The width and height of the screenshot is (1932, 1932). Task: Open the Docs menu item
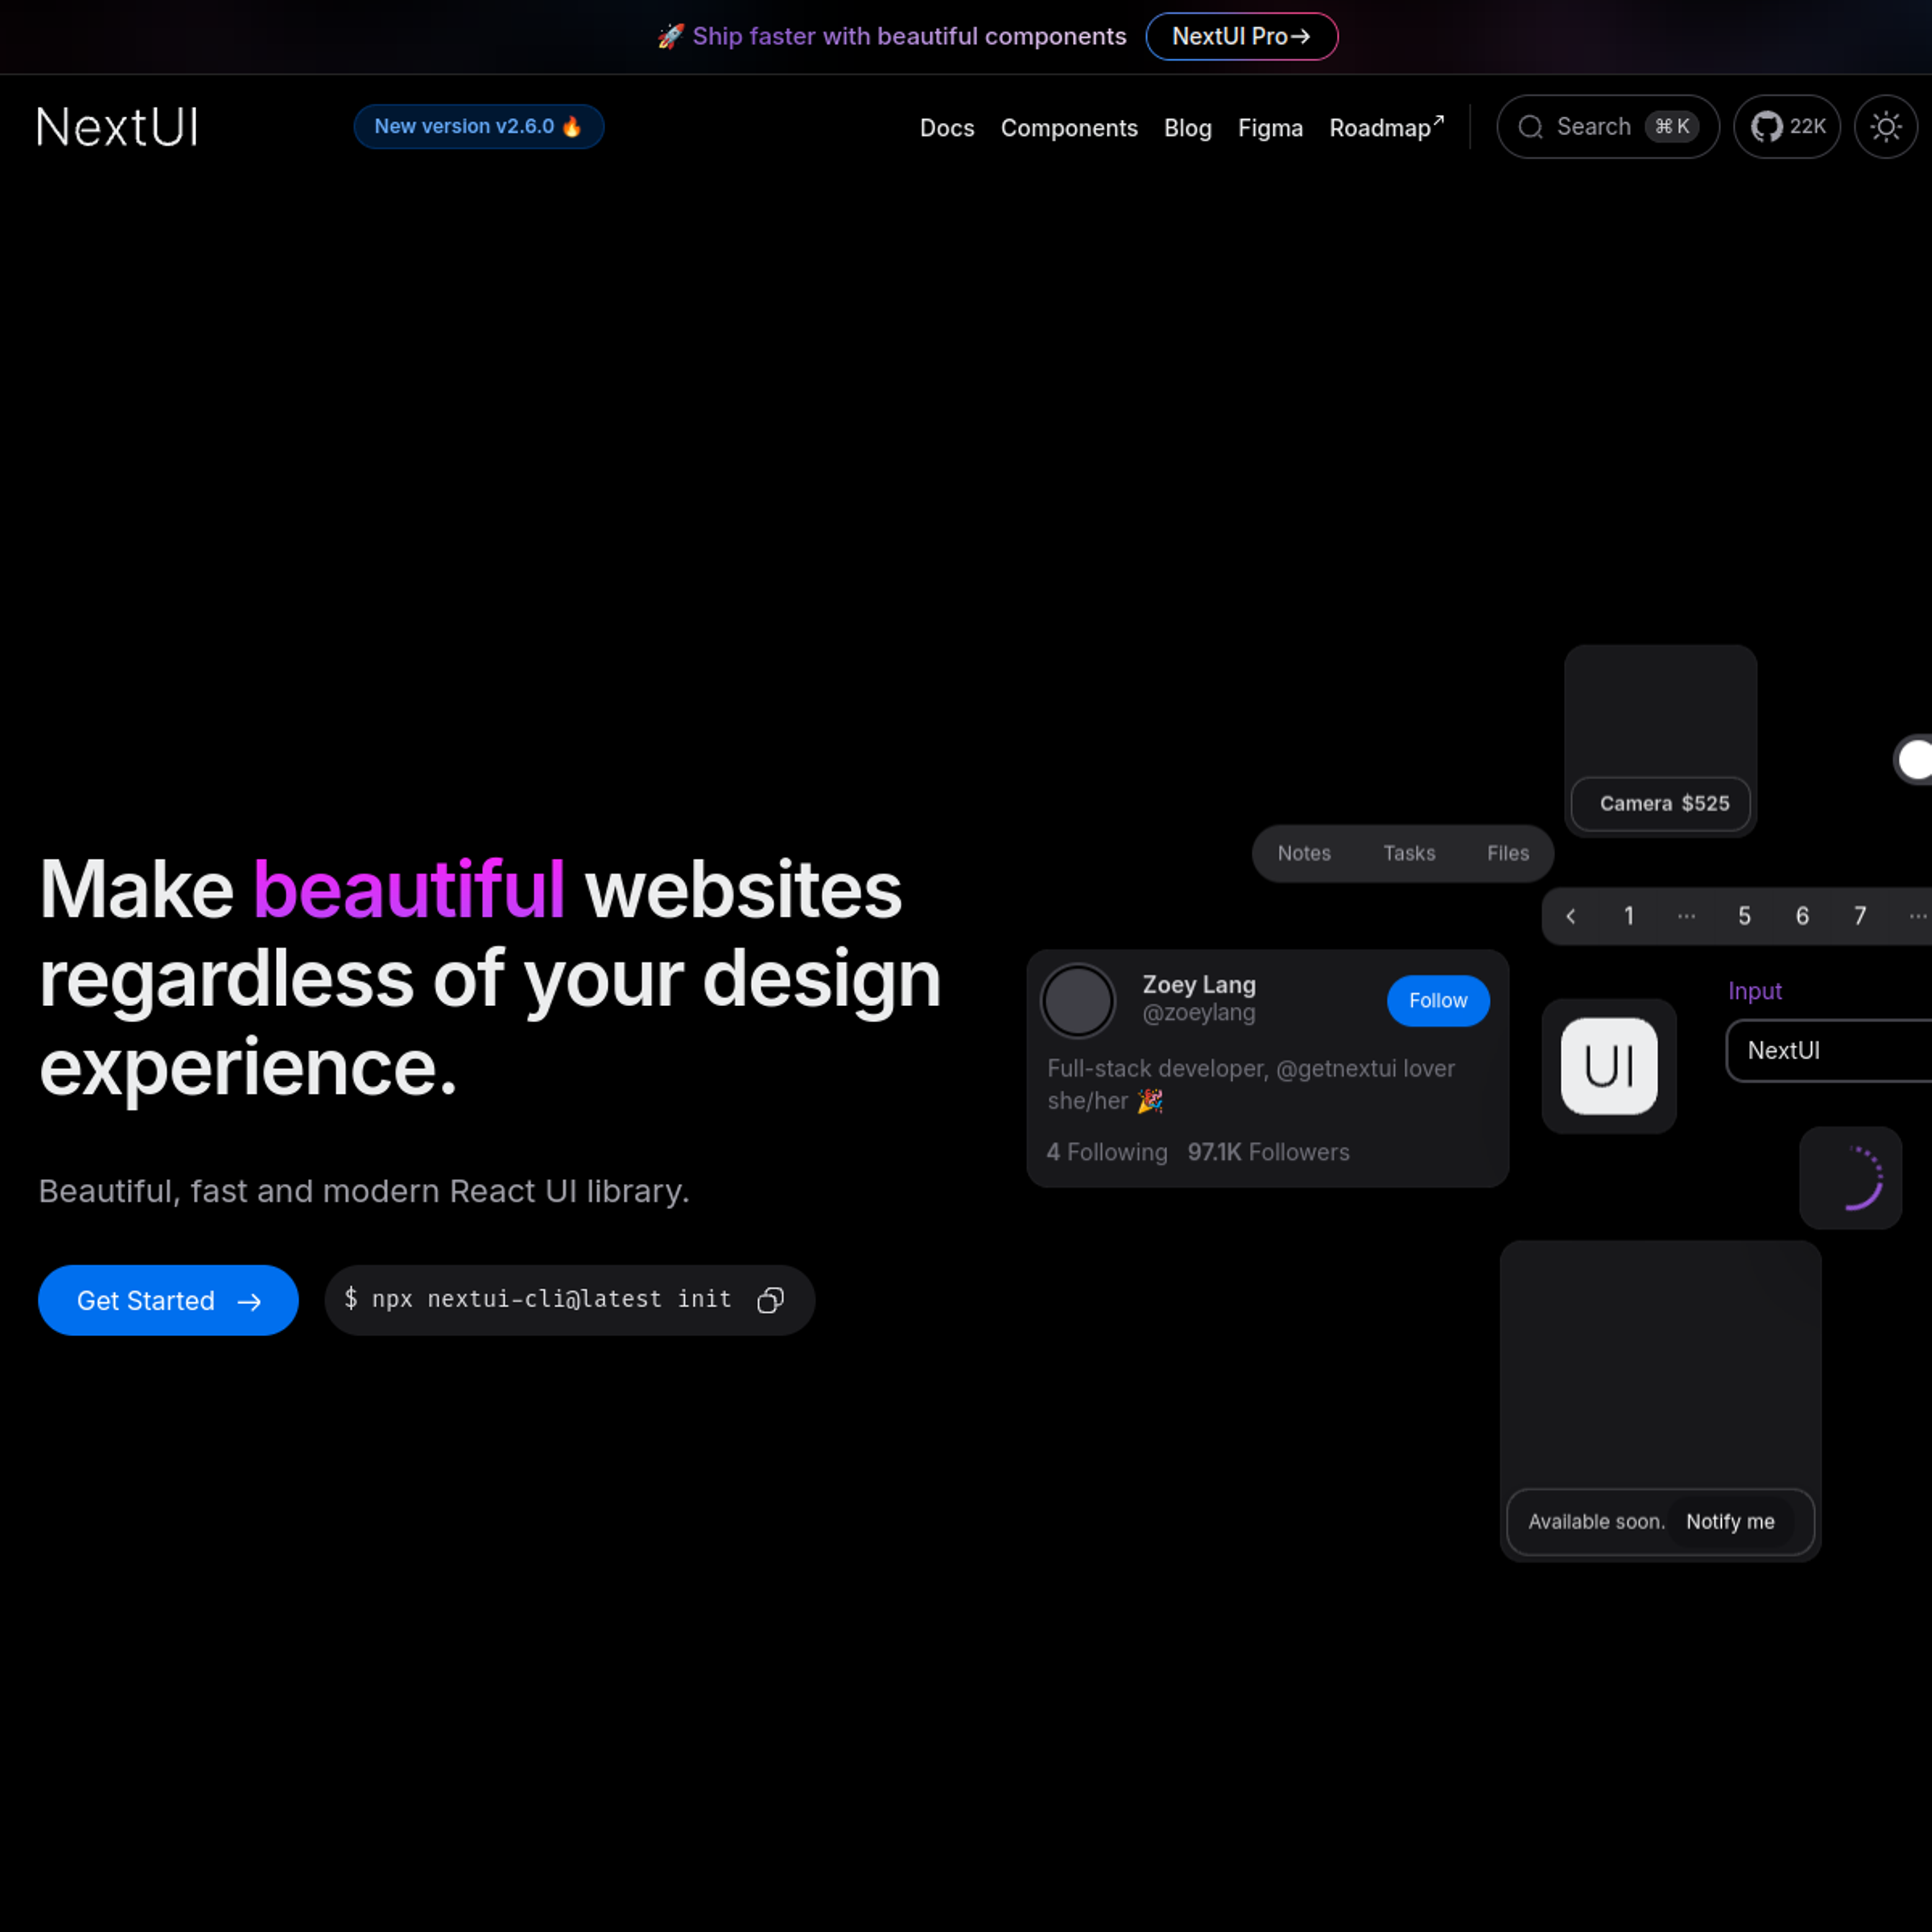(947, 128)
